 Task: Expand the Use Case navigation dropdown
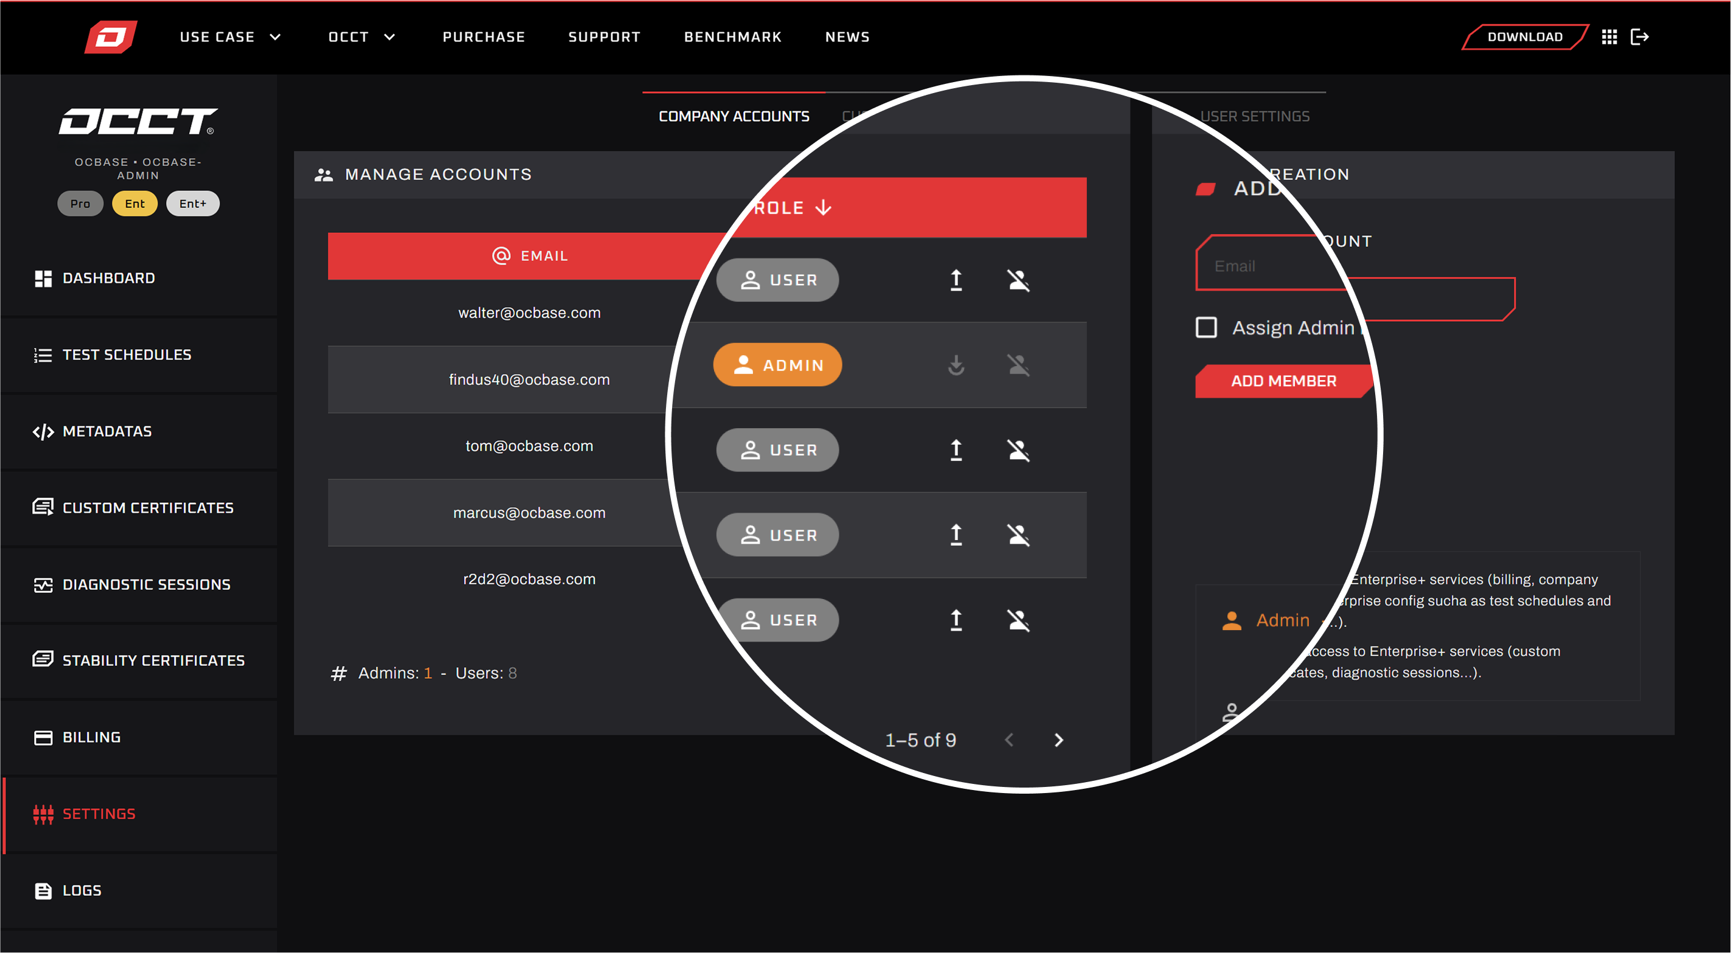click(230, 36)
